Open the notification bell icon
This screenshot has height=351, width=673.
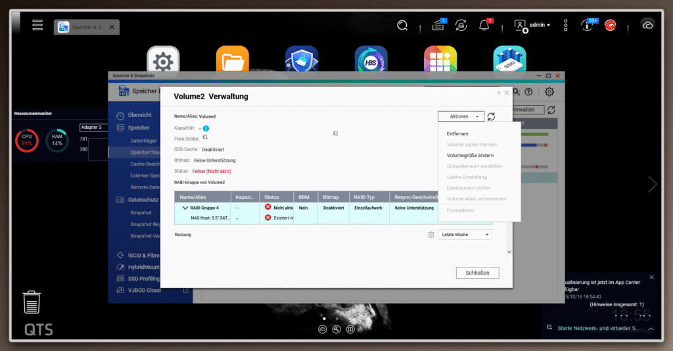484,25
